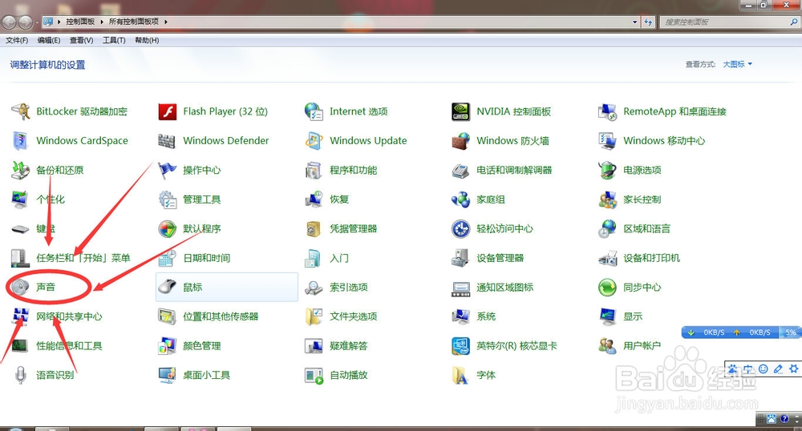Viewport: 802px width, 431px height.
Task: Open the 恢复 link text
Action: [339, 199]
